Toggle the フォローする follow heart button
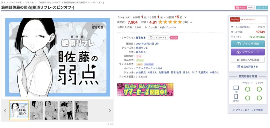This screenshot has height=128, width=270. (x=158, y=37)
